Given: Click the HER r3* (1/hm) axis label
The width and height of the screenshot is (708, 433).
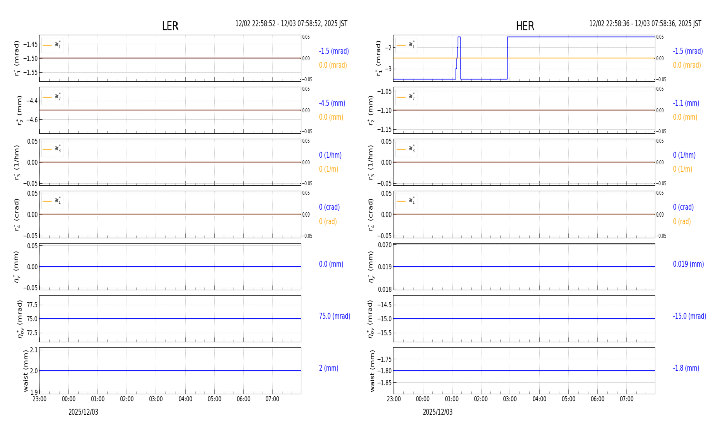Looking at the screenshot, I should [371, 162].
